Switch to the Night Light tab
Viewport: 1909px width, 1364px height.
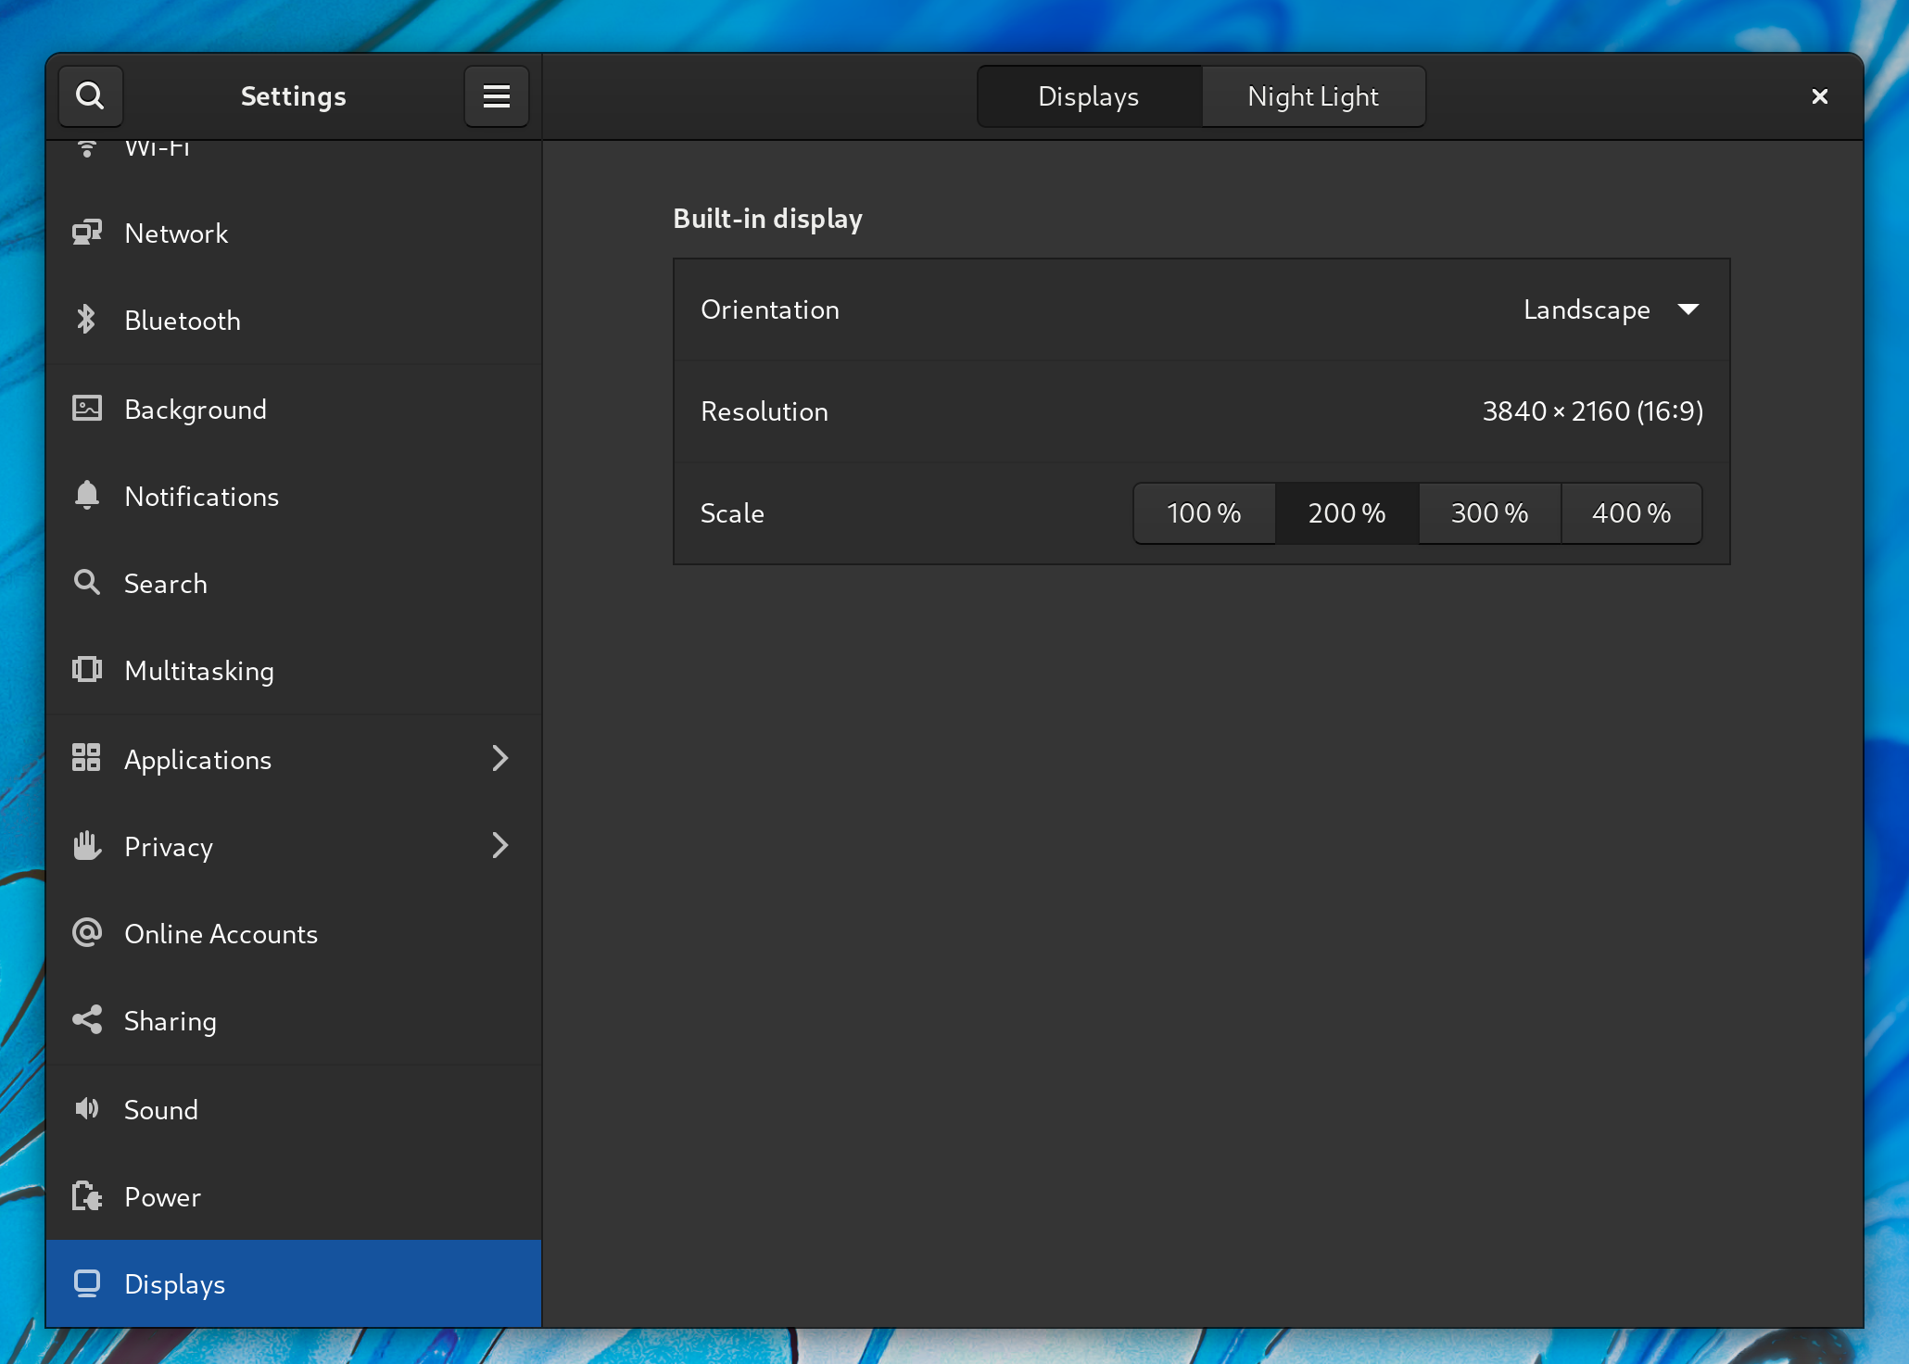click(1312, 96)
